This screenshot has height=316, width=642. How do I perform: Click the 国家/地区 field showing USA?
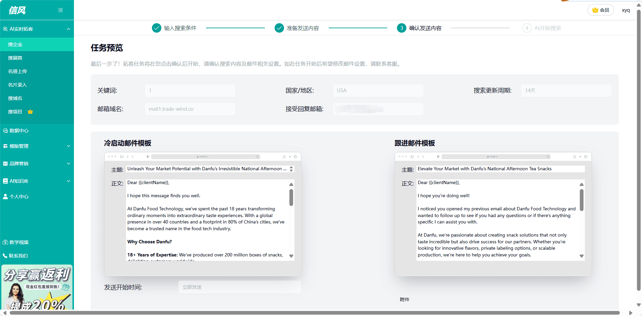[x=378, y=91]
